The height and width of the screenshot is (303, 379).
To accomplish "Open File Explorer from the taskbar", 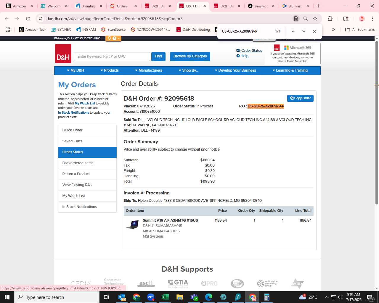I will click(x=180, y=297).
